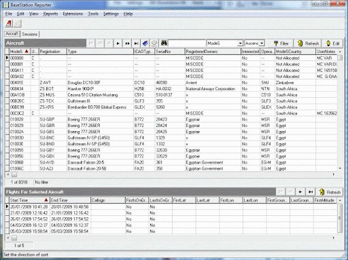Image resolution: width=348 pixels, height=260 pixels.
Task: Click the red A icon in top toolbar
Action: pyautogui.click(x=9, y=23)
